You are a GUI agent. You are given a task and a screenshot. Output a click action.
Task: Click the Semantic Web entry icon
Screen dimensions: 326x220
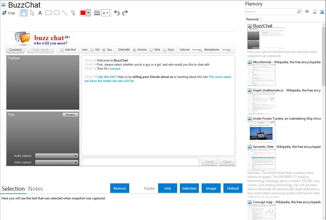pyautogui.click(x=250, y=147)
